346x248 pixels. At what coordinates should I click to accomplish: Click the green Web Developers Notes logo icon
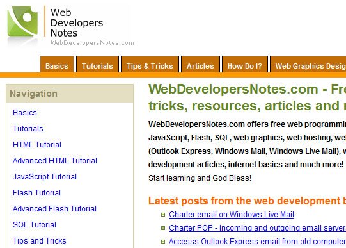point(22,21)
